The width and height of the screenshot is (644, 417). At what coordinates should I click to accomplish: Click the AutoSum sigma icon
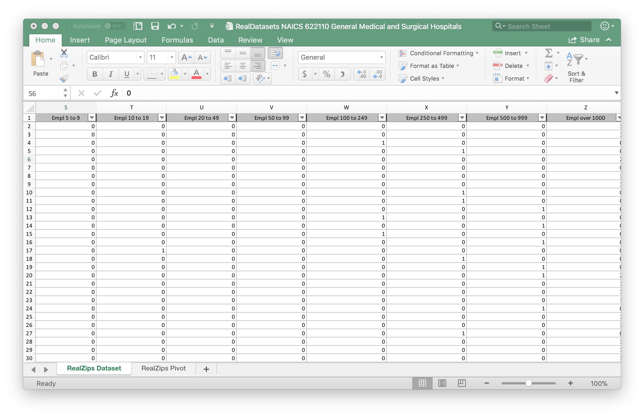(x=549, y=53)
